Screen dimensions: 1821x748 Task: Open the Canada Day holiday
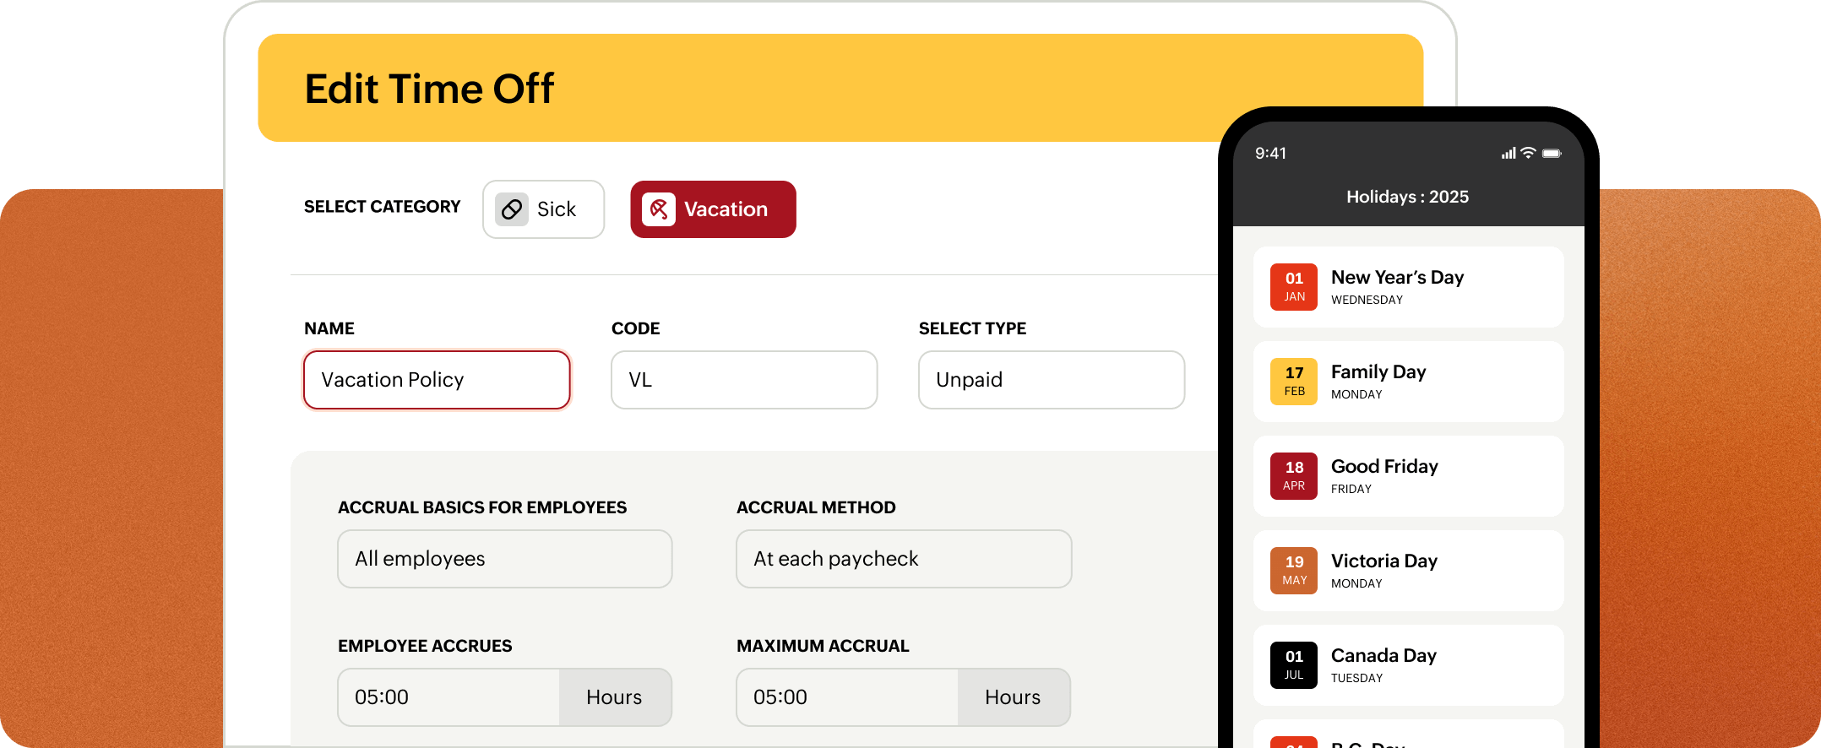coord(1409,665)
